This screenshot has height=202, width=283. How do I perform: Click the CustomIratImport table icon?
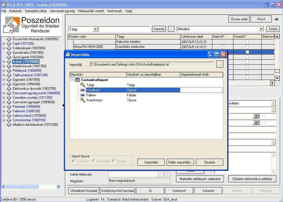(x=77, y=80)
